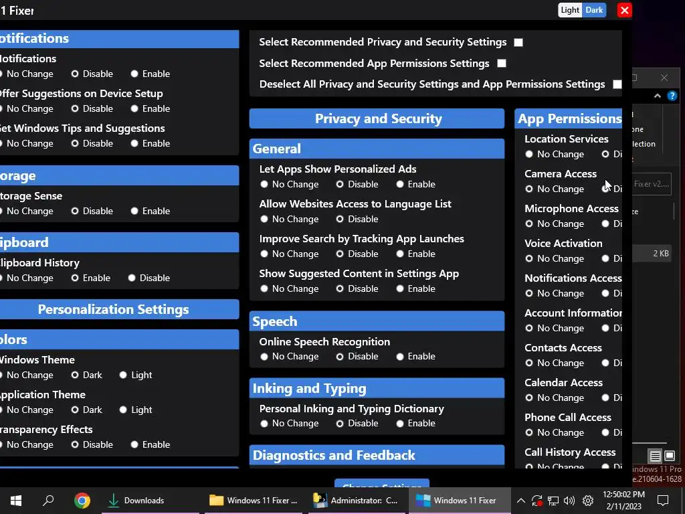Select Disable for Online Speech Recognition
Screen dimensions: 685x514
(x=340, y=357)
